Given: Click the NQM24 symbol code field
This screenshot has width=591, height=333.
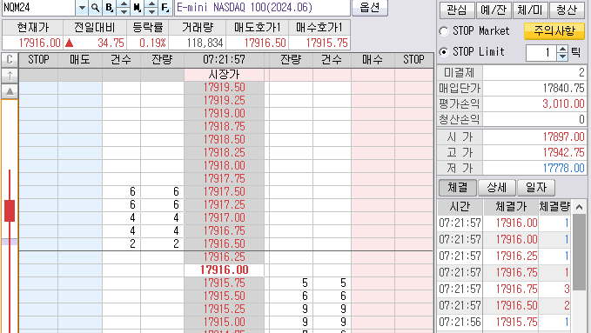Looking at the screenshot, I should coord(39,8).
